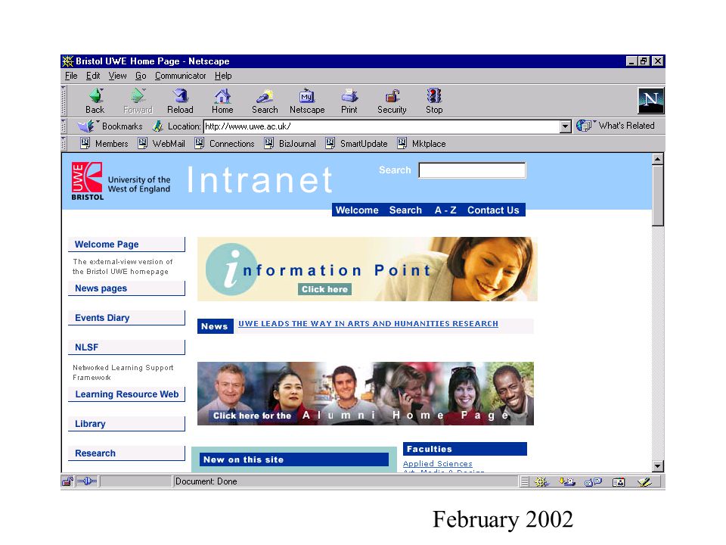Open the Security info button
The height and width of the screenshot is (545, 726).
392,101
